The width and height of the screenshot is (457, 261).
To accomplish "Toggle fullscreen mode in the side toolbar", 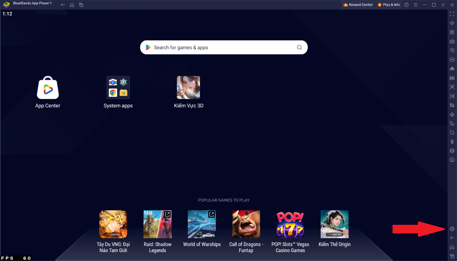I will click(x=452, y=14).
